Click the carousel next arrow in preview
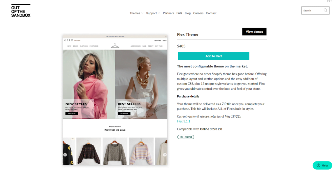336x171 pixels. [165, 155]
